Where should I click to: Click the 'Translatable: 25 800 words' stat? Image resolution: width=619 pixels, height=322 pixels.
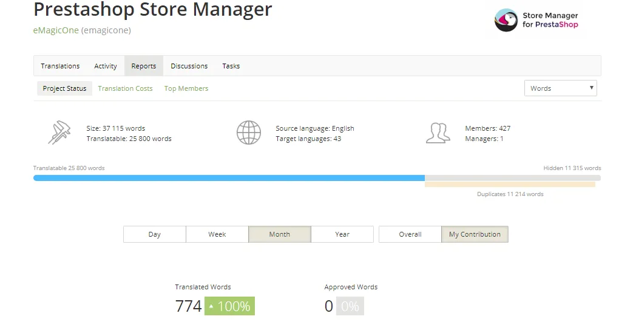point(129,139)
